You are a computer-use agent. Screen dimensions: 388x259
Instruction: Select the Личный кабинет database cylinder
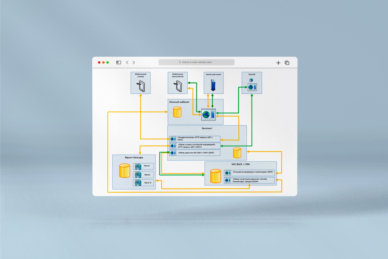[177, 112]
